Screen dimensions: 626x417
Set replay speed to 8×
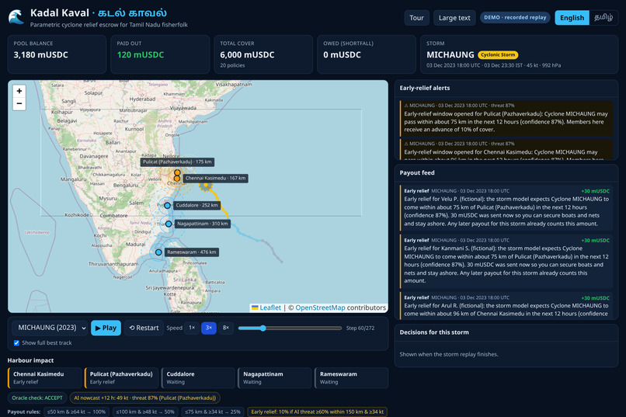click(x=225, y=328)
